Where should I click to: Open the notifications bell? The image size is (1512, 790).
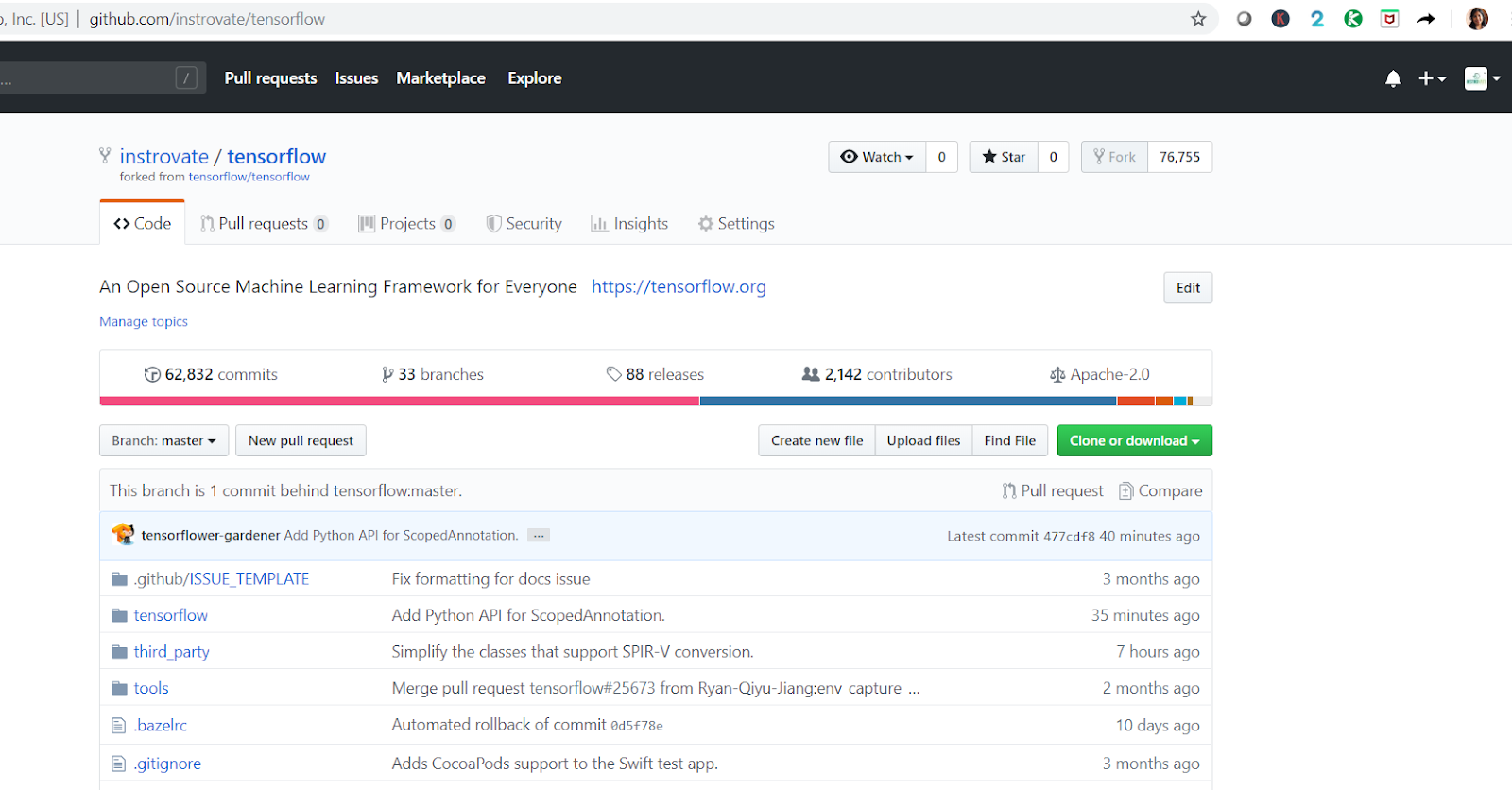coord(1393,78)
